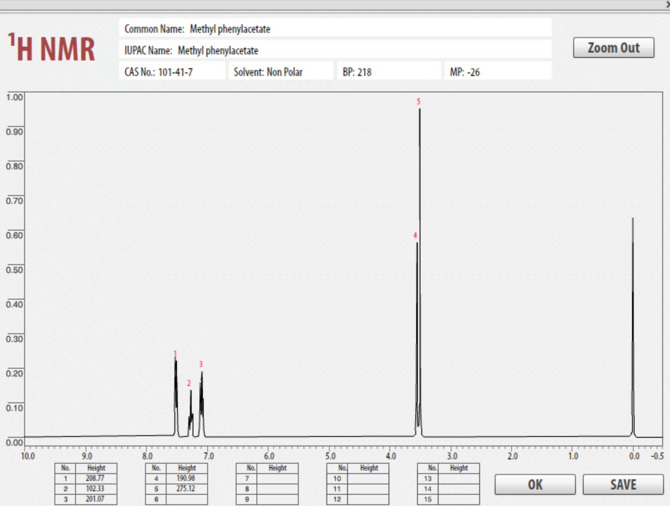The image size is (670, 506).
Task: Click the empty Height cell for No. 7
Action: pyautogui.click(x=276, y=477)
